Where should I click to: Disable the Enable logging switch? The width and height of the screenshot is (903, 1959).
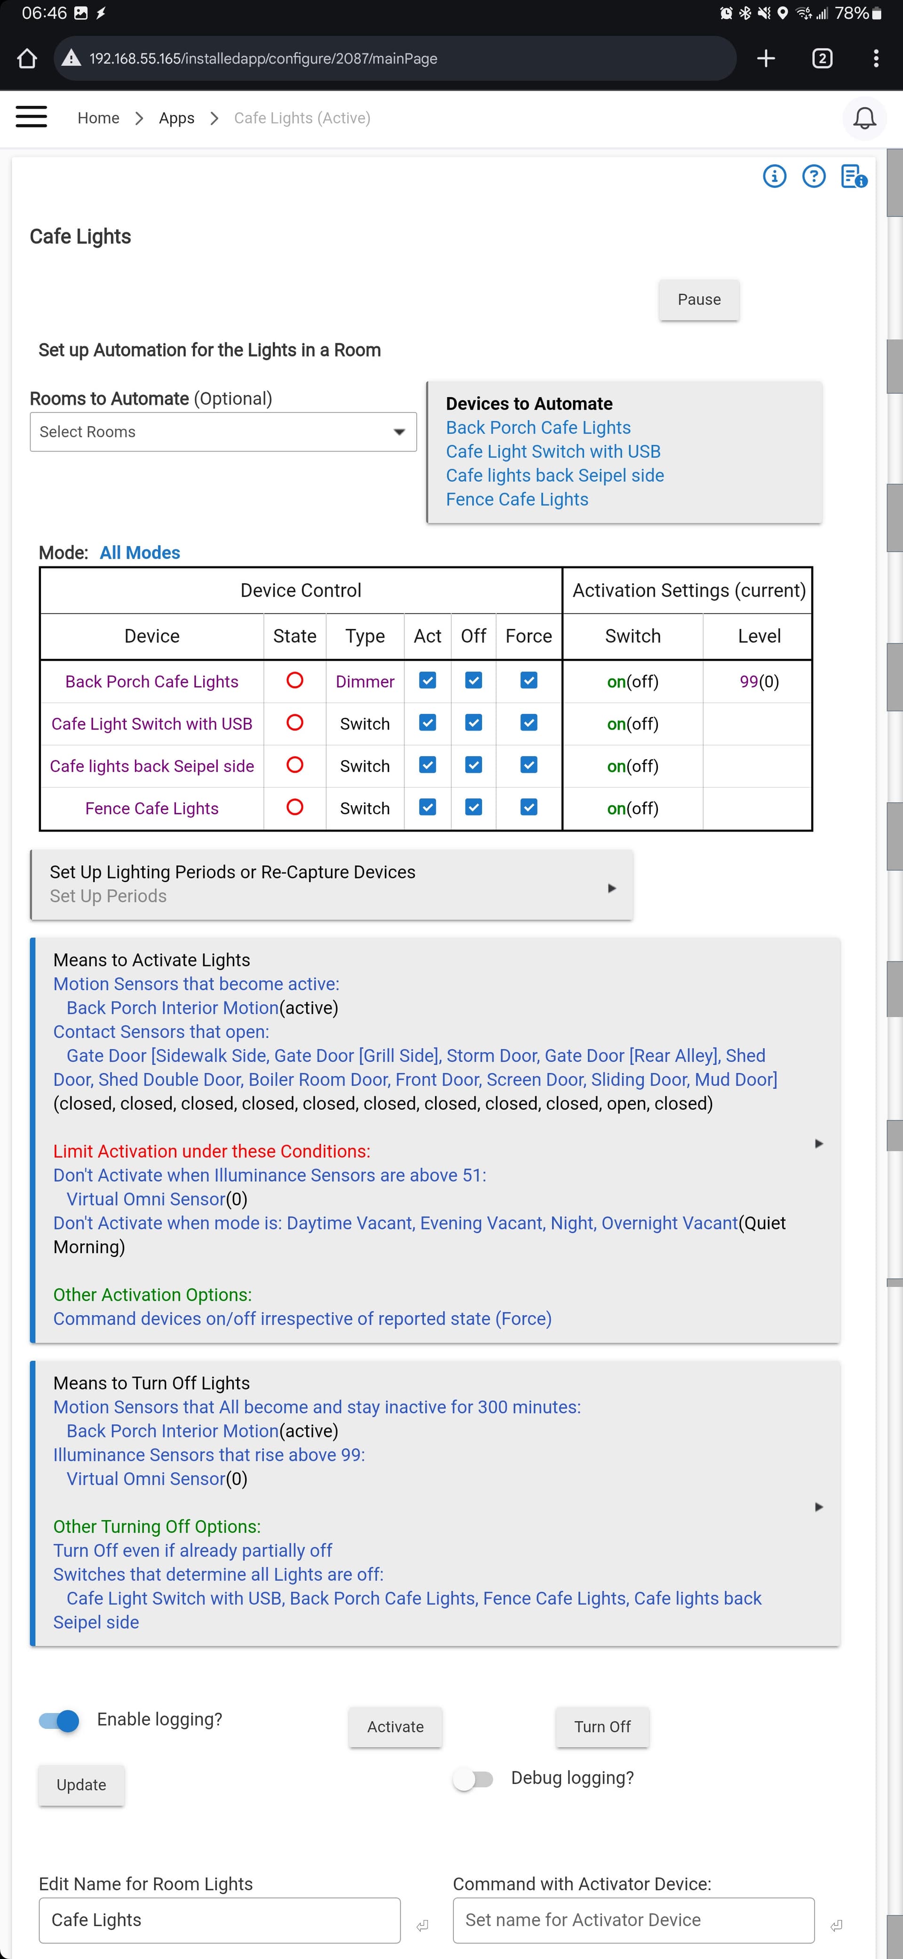(59, 1721)
